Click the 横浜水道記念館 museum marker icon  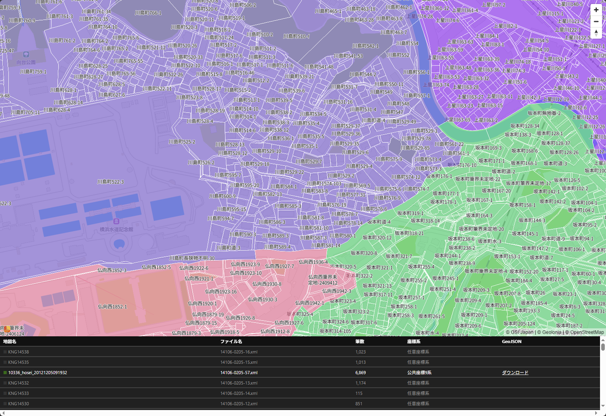(116, 221)
